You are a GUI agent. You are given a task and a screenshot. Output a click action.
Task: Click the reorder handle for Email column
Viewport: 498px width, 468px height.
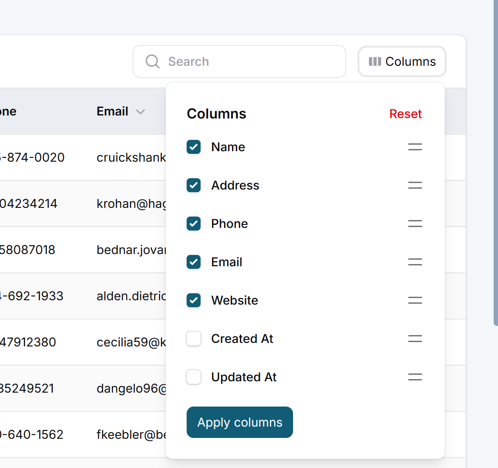415,262
